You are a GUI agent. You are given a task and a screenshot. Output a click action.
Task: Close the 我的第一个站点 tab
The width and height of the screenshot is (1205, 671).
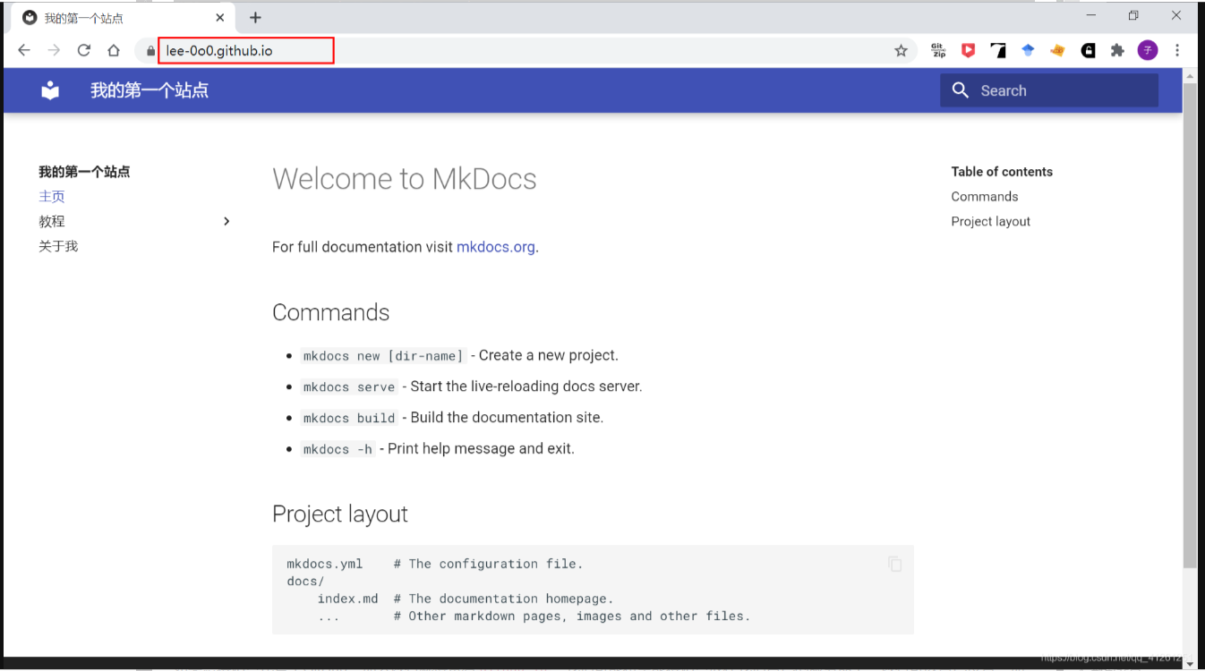pos(220,17)
